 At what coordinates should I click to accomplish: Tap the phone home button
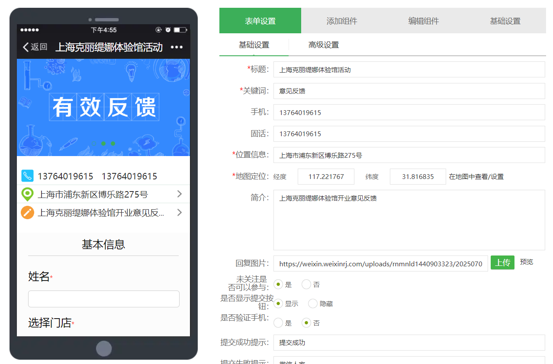(104, 348)
